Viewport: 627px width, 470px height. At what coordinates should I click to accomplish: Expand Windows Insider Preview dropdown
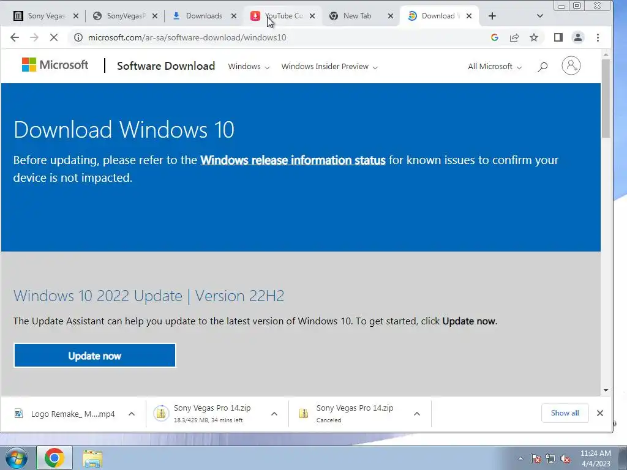(329, 67)
